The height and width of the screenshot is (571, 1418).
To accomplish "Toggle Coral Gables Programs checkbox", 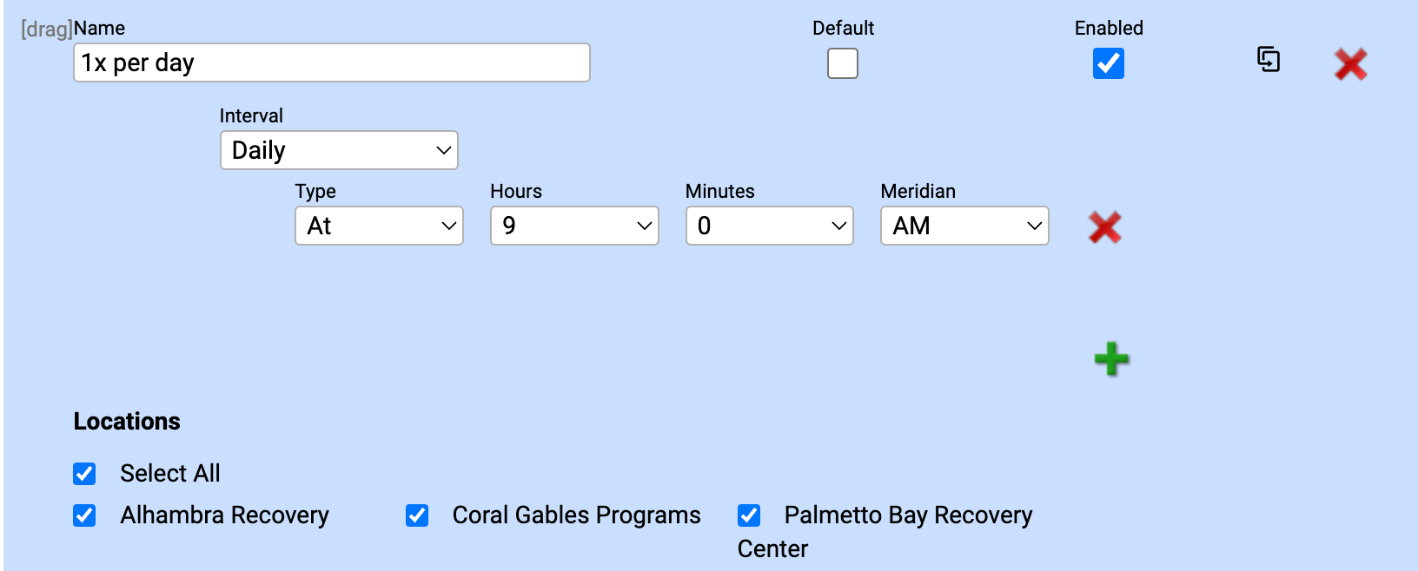I will 417,515.
